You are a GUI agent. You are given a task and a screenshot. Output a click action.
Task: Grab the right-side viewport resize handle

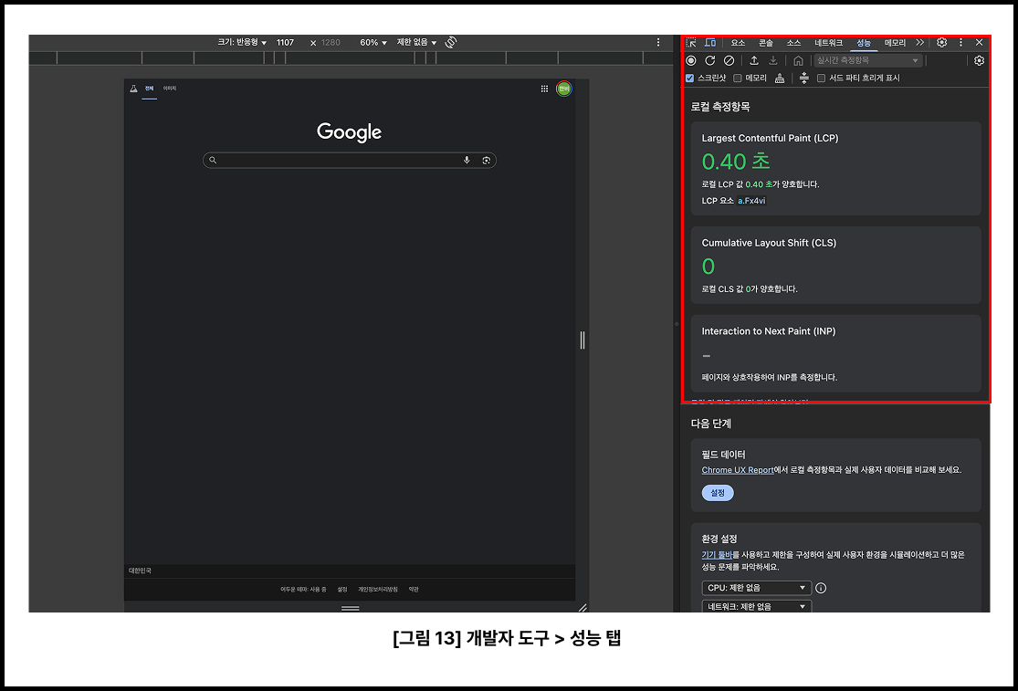(x=582, y=340)
